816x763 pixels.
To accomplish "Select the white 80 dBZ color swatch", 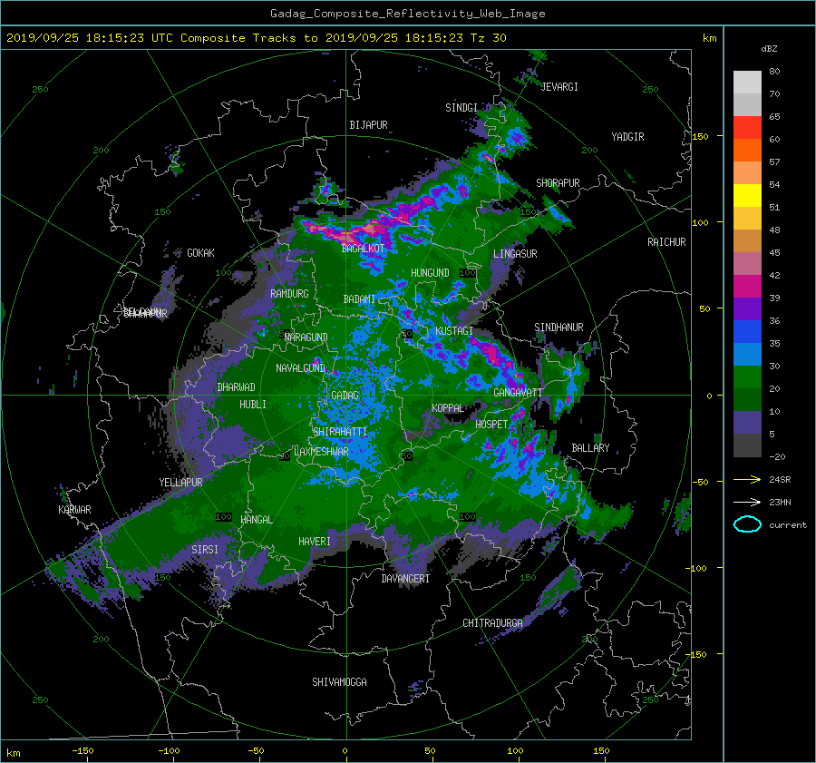I will 747,83.
